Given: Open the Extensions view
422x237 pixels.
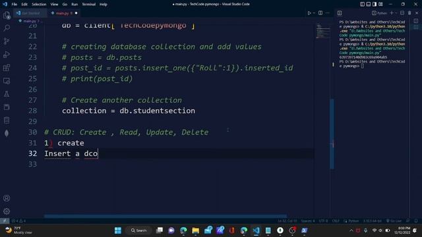Looking at the screenshot, I should [7, 67].
